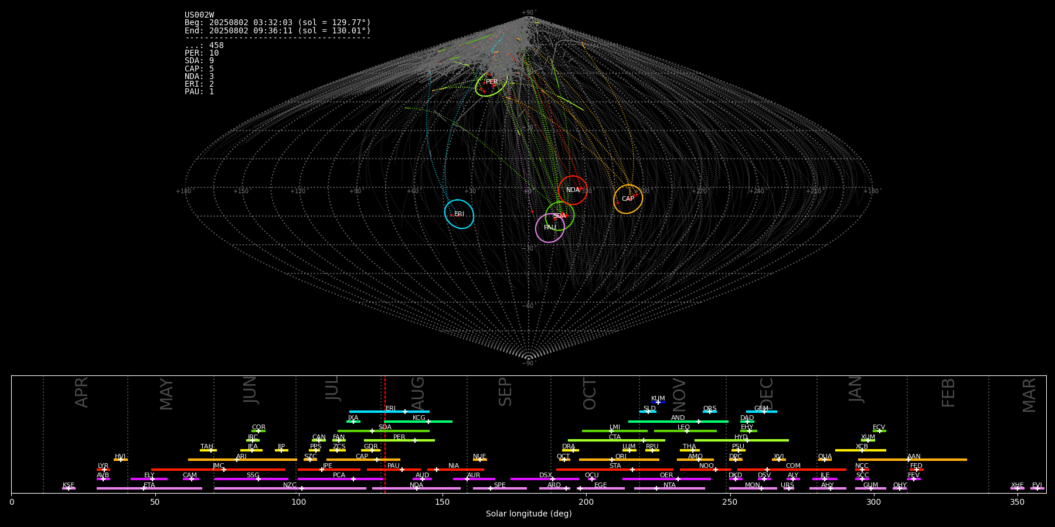
Task: Select the ORI shower bar in timeline
Action: click(619, 460)
